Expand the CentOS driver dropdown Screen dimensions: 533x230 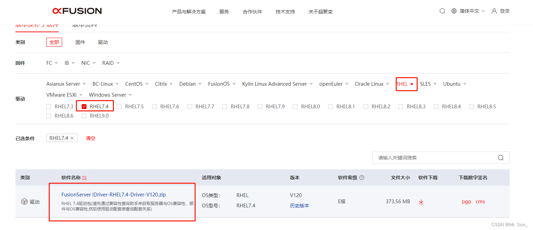(137, 84)
